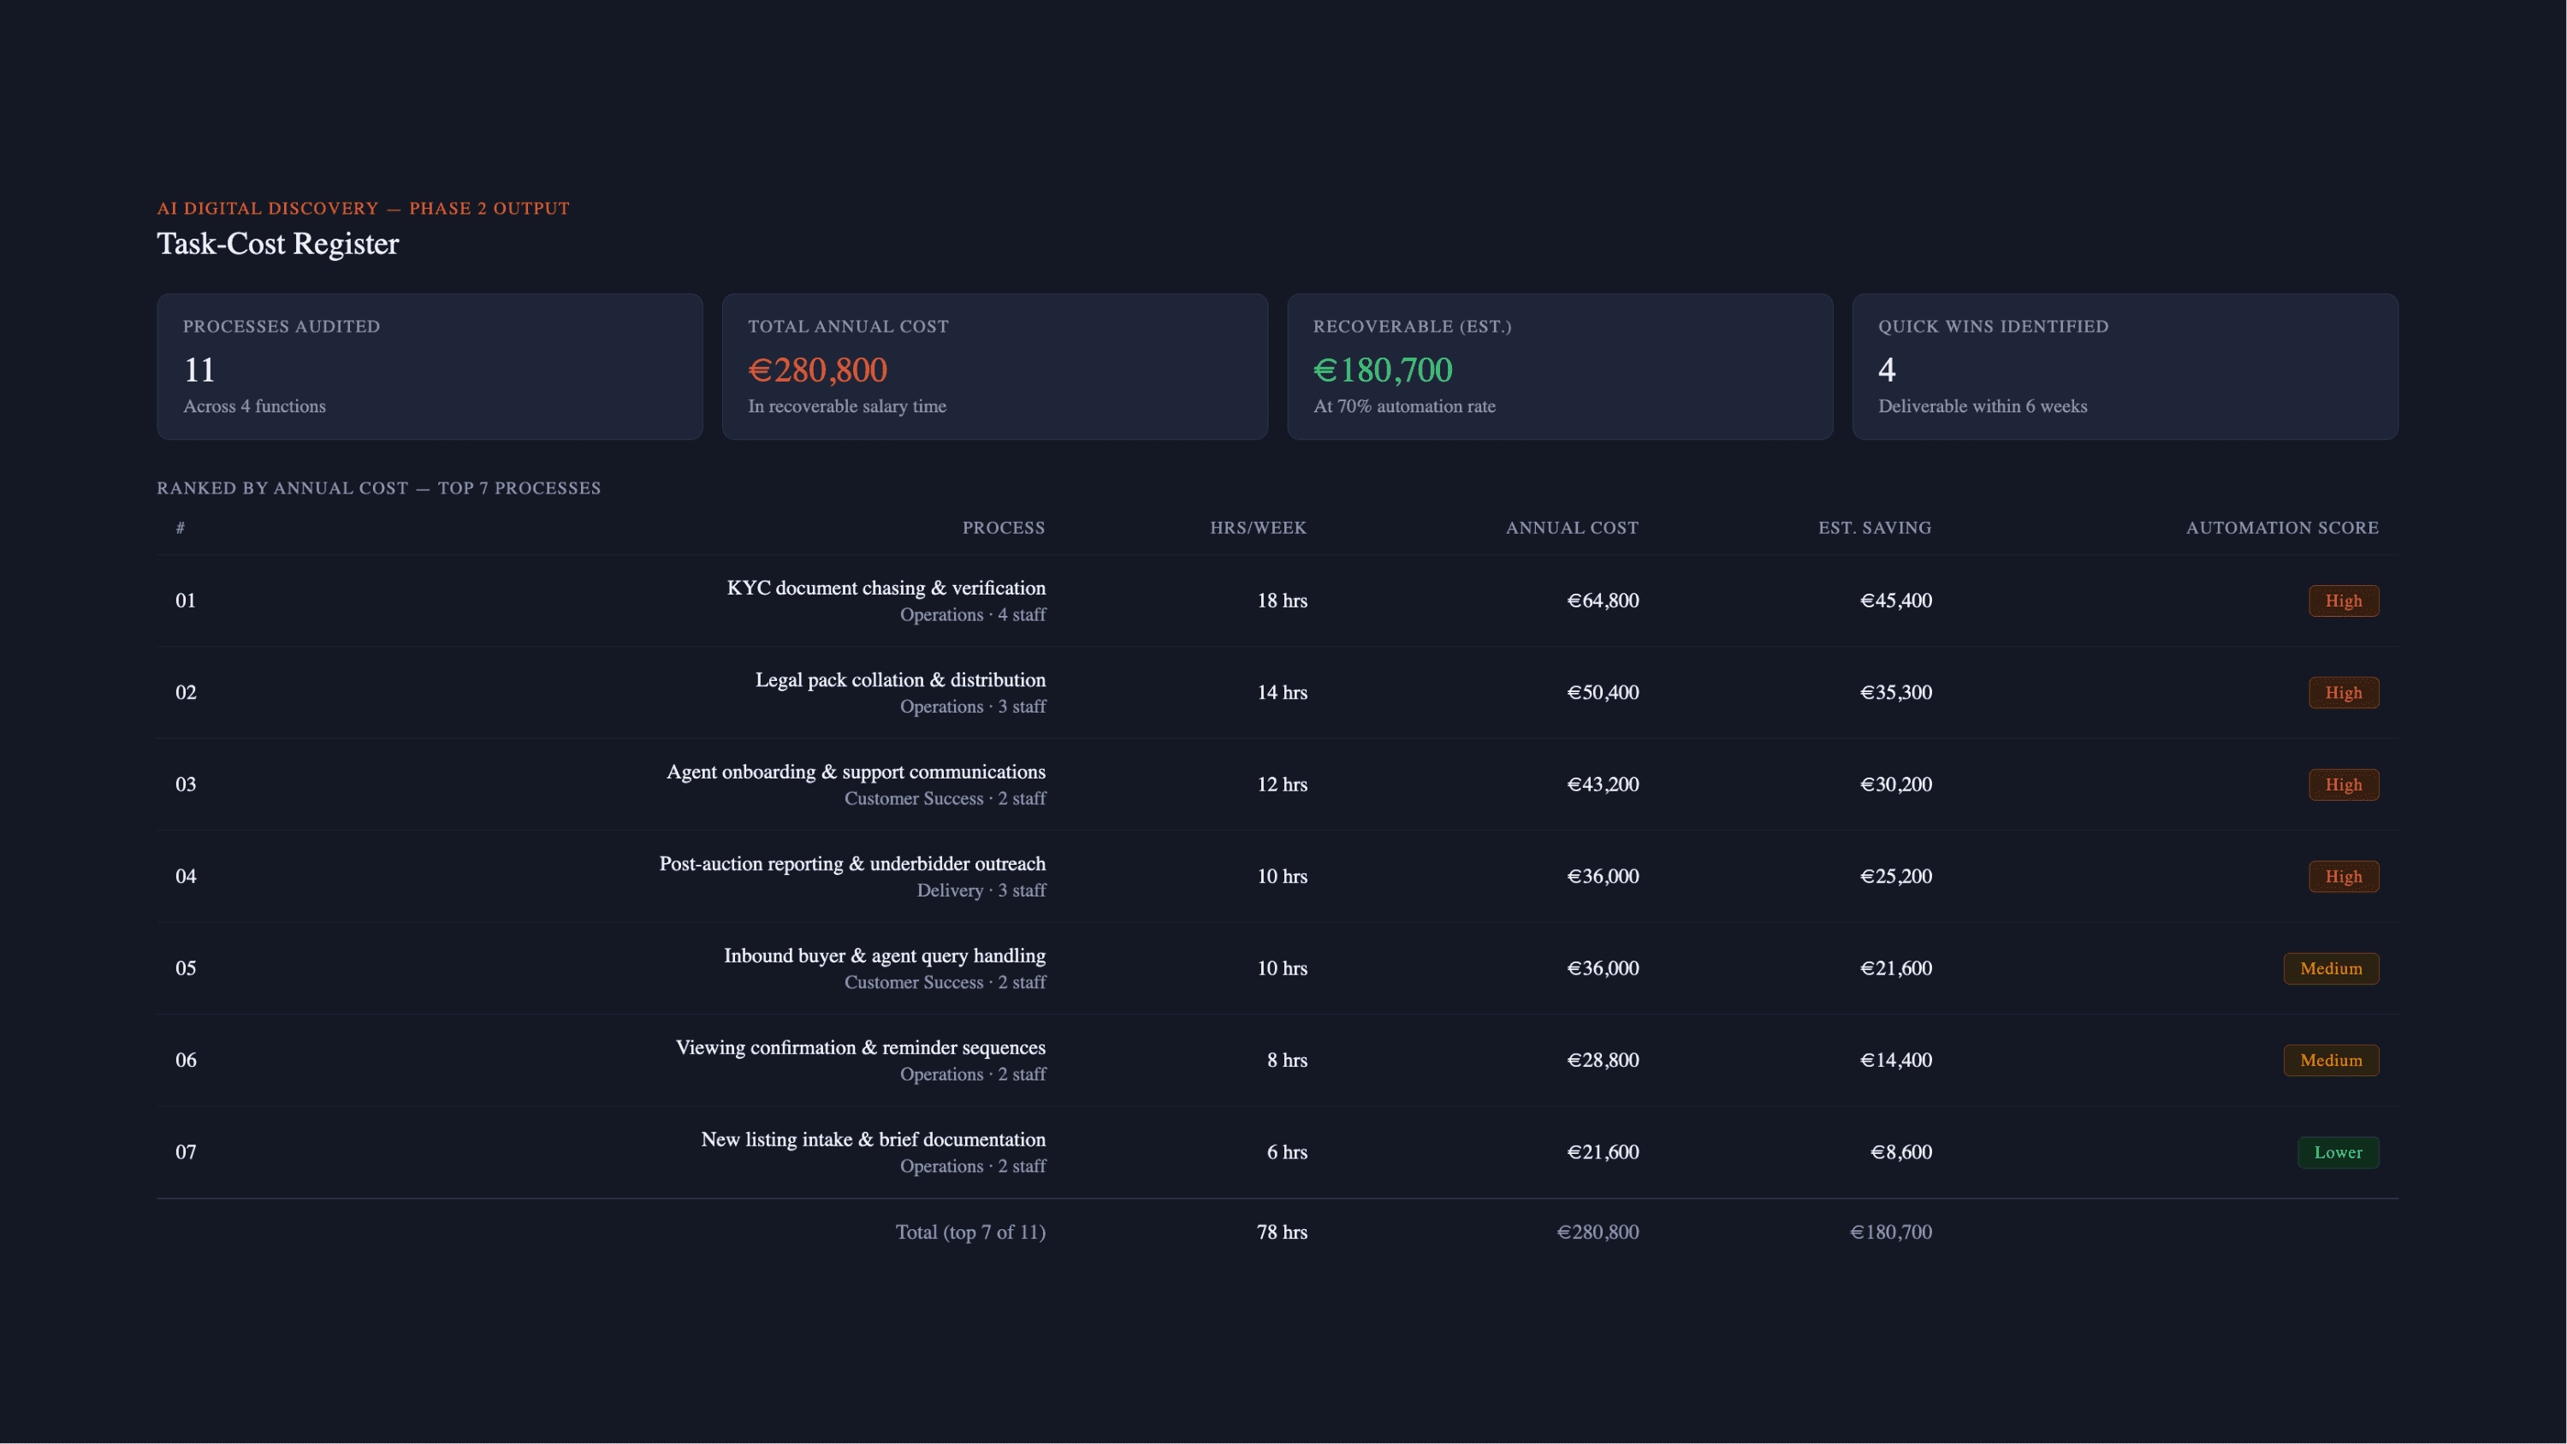Click the €180,700 total in the table footer

[1890, 1232]
